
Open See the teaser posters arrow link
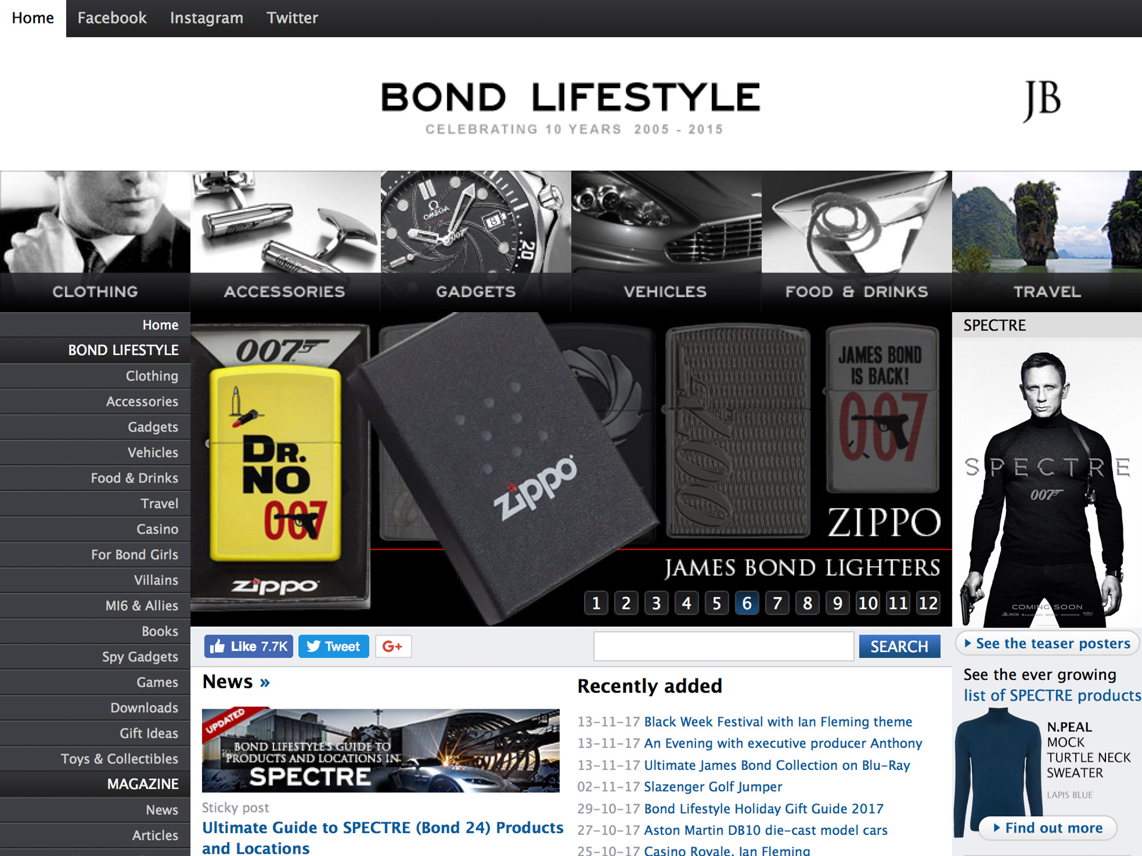[x=1047, y=644]
